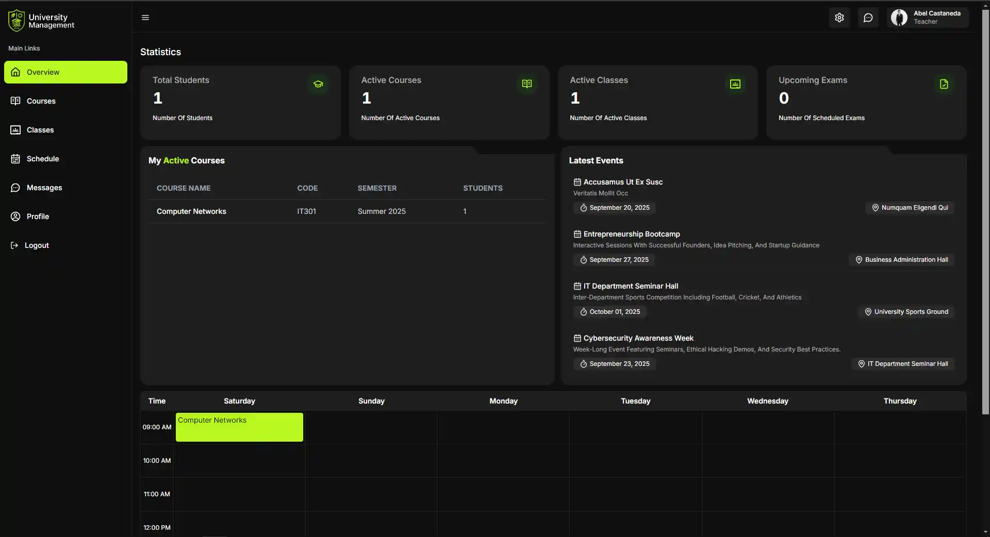Click the document icon on Upcoming Exams
Image resolution: width=990 pixels, height=537 pixels.
pyautogui.click(x=944, y=84)
